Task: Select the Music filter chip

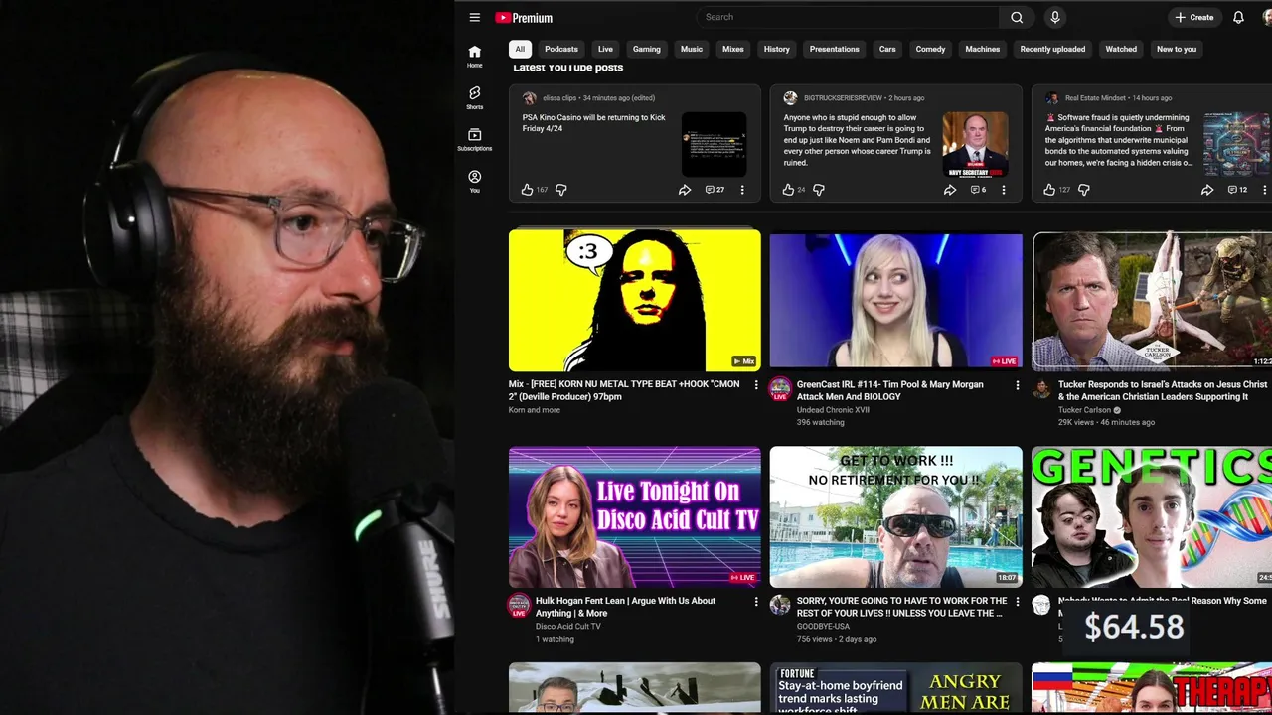Action: click(692, 49)
